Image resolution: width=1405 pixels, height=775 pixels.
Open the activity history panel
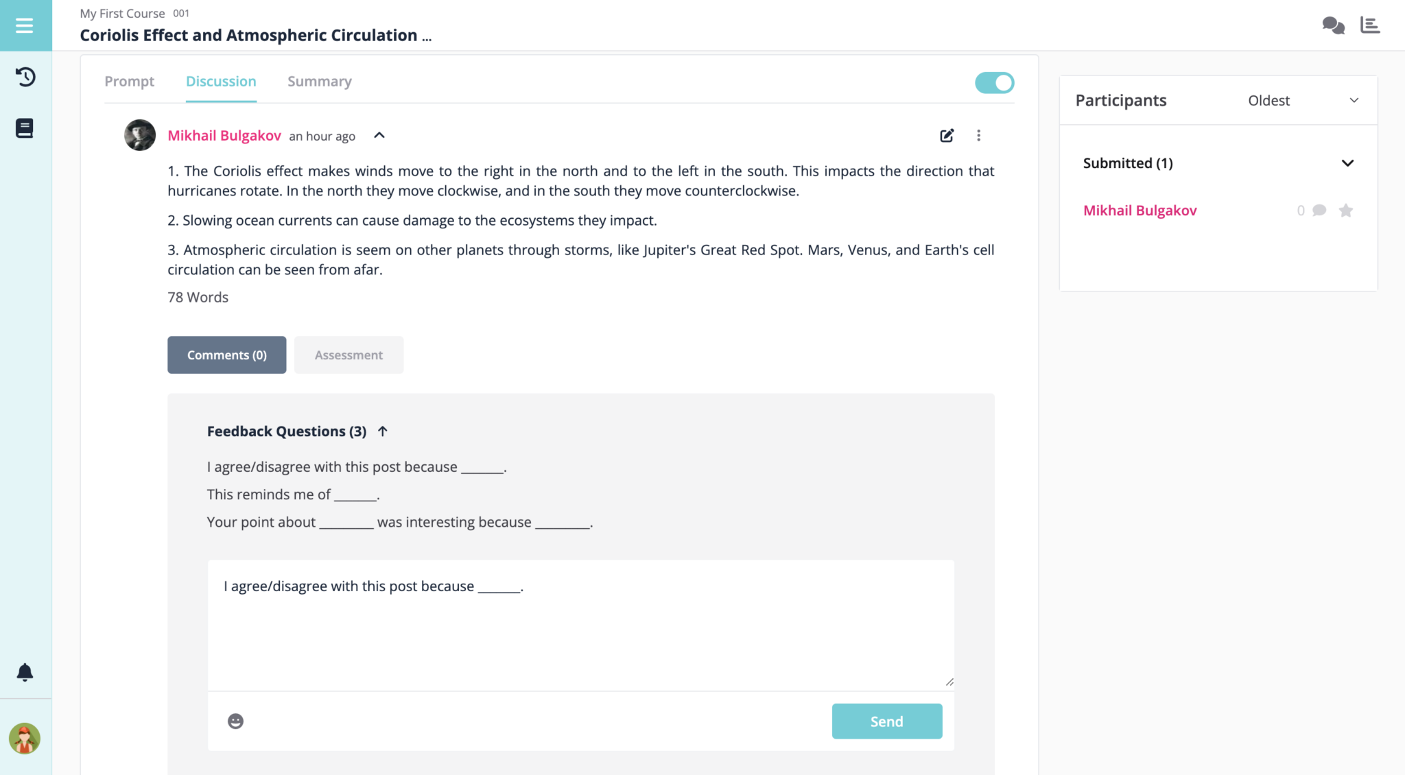point(25,77)
